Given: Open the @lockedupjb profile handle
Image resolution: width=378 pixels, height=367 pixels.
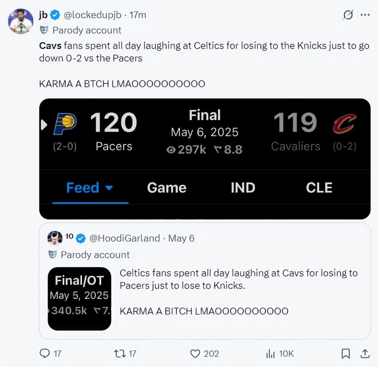Looking at the screenshot, I should click(x=92, y=15).
